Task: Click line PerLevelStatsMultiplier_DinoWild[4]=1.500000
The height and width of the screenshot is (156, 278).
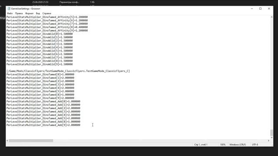Action: click(x=40, y=47)
